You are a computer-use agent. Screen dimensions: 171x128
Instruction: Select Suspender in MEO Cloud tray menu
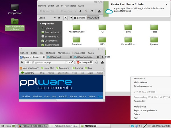tap(139, 101)
